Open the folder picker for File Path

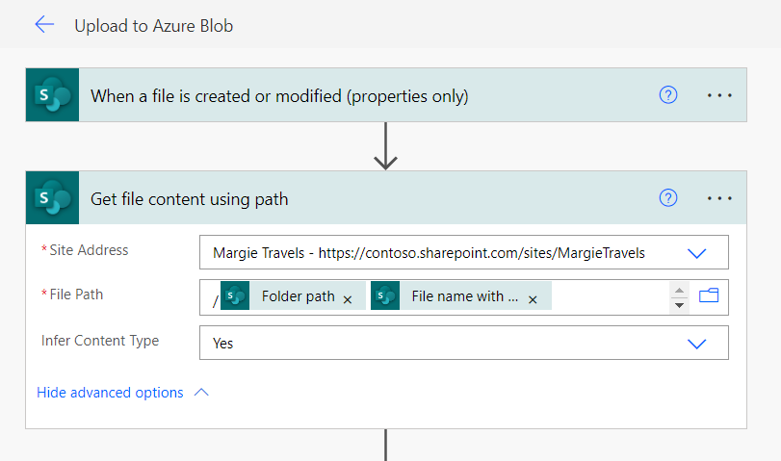(x=709, y=296)
